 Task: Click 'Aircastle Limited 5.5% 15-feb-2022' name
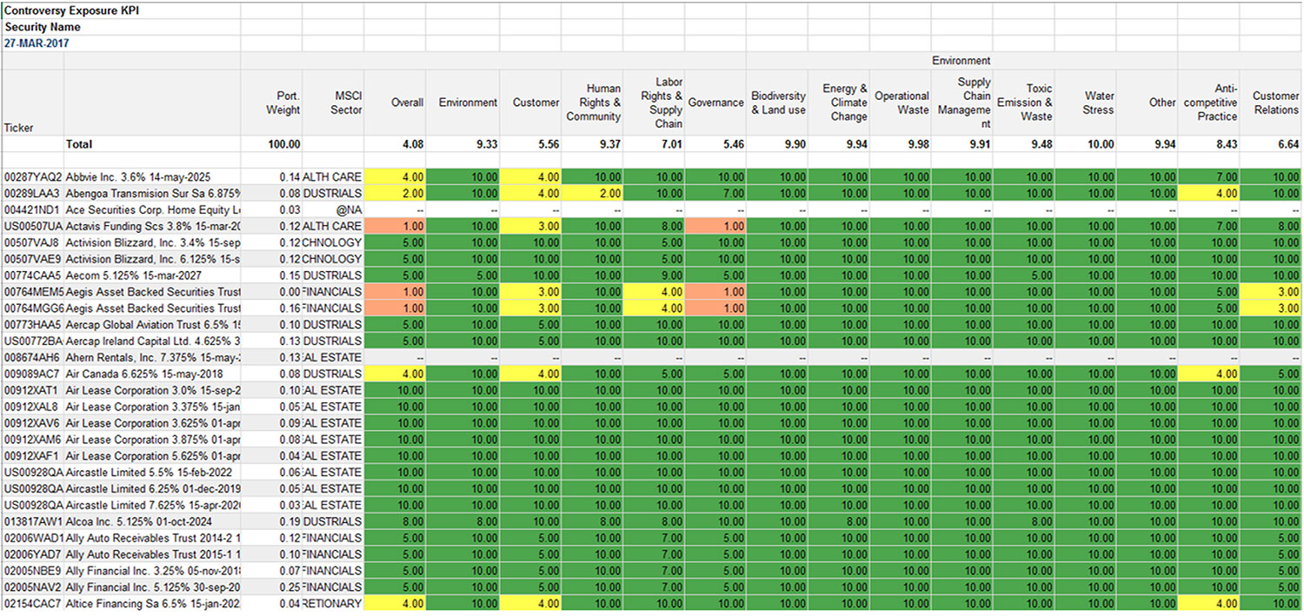(x=150, y=472)
